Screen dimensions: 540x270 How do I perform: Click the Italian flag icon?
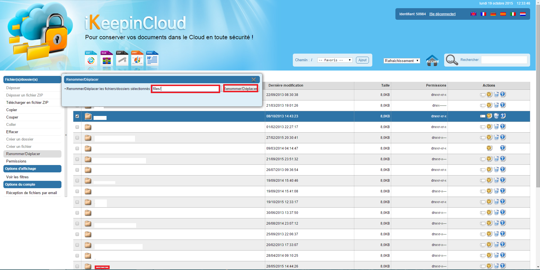pyautogui.click(x=513, y=14)
